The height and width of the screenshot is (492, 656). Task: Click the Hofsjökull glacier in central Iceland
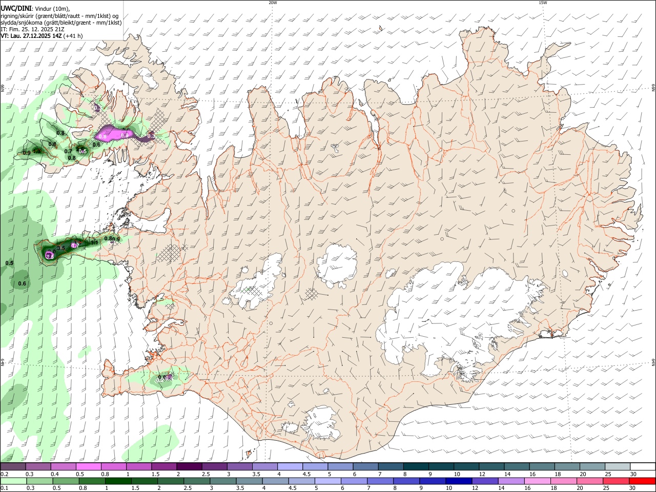tap(337, 265)
